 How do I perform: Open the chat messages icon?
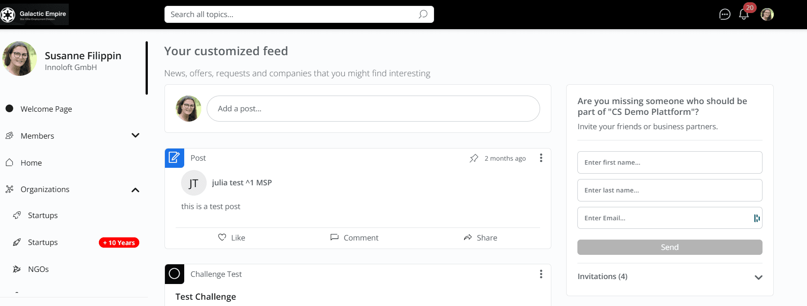coord(725,14)
